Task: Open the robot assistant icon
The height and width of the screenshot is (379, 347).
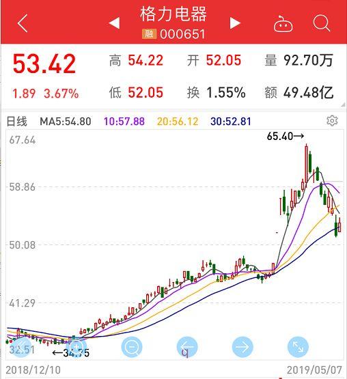Action: 283,24
